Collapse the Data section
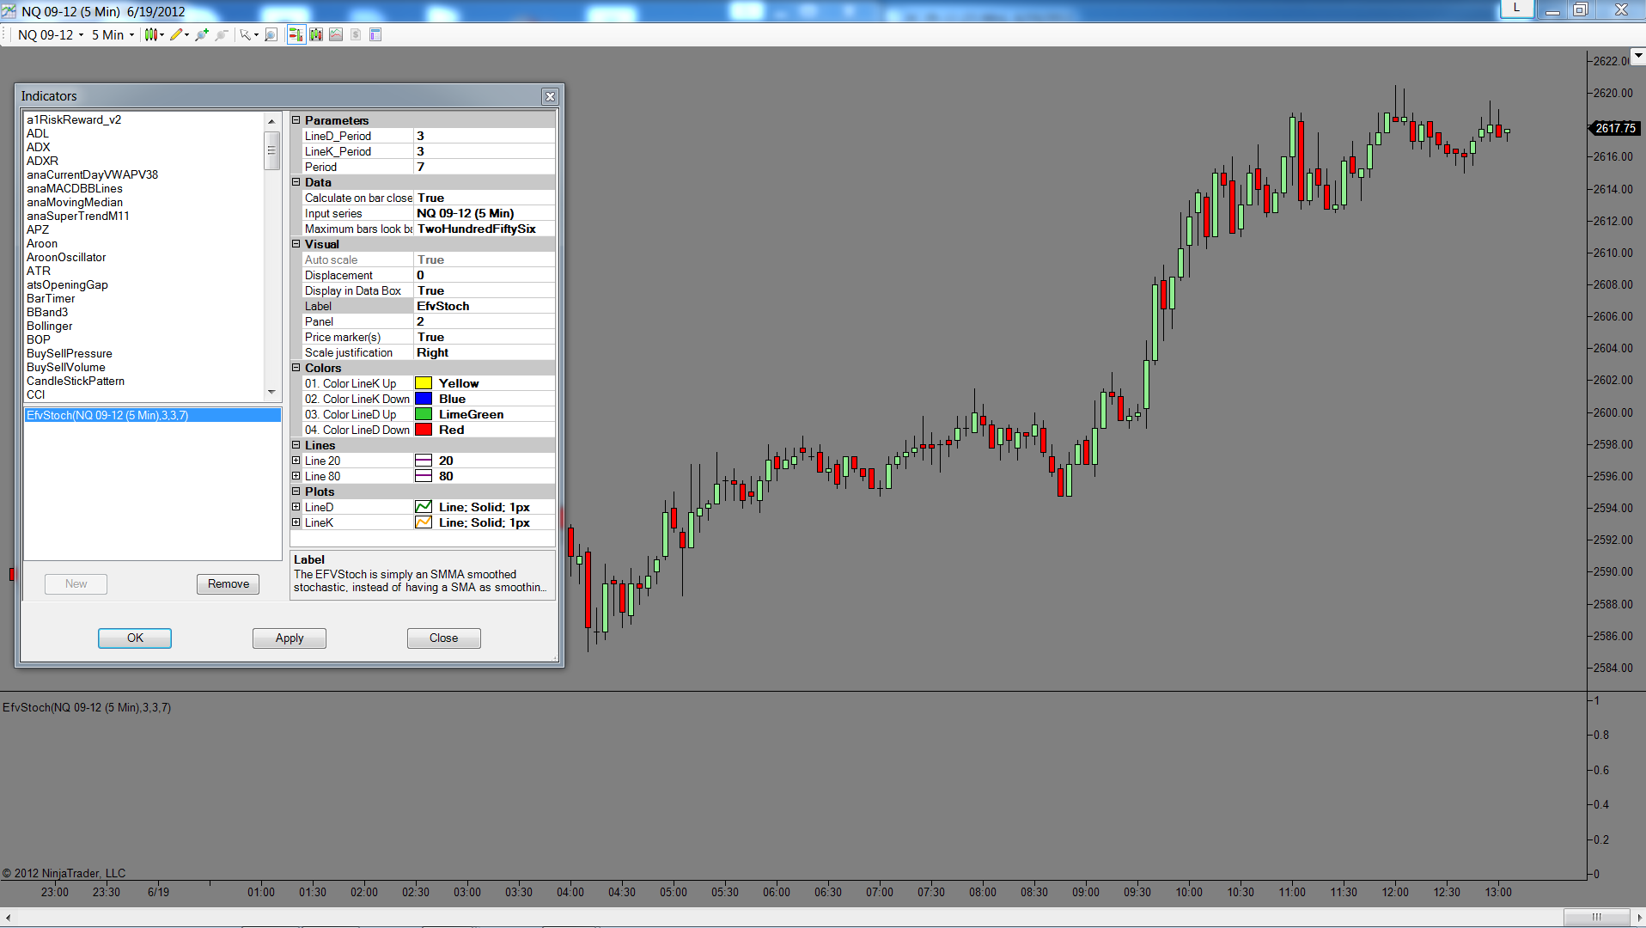 pos(296,182)
